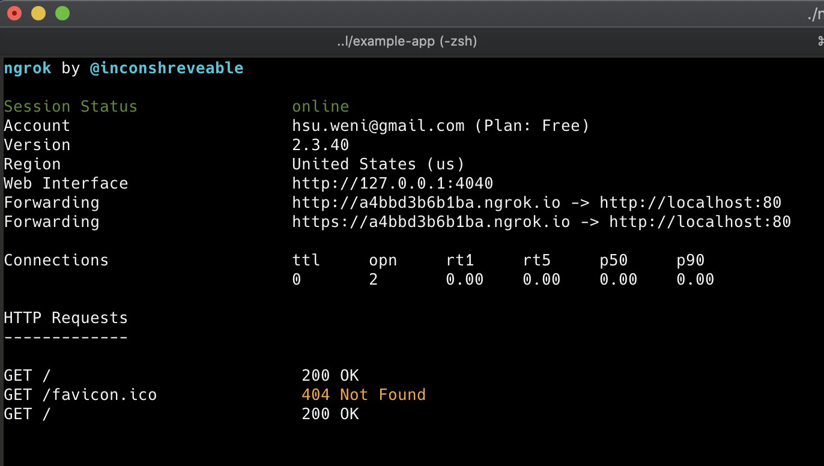Click the 'p50' column header
This screenshot has width=824, height=466.
point(614,260)
